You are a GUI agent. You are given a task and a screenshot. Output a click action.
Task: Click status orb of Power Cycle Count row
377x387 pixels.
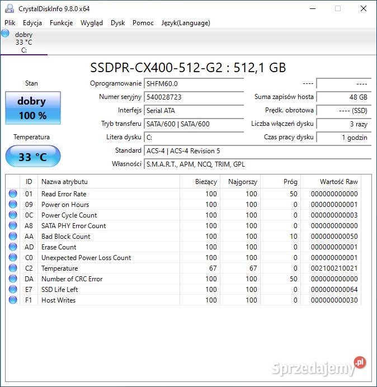[13, 215]
